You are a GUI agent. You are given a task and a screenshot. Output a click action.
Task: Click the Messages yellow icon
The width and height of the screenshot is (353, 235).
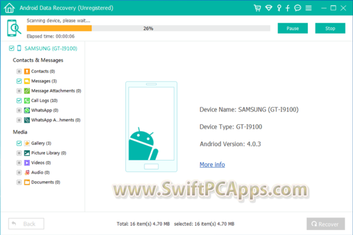(x=27, y=81)
